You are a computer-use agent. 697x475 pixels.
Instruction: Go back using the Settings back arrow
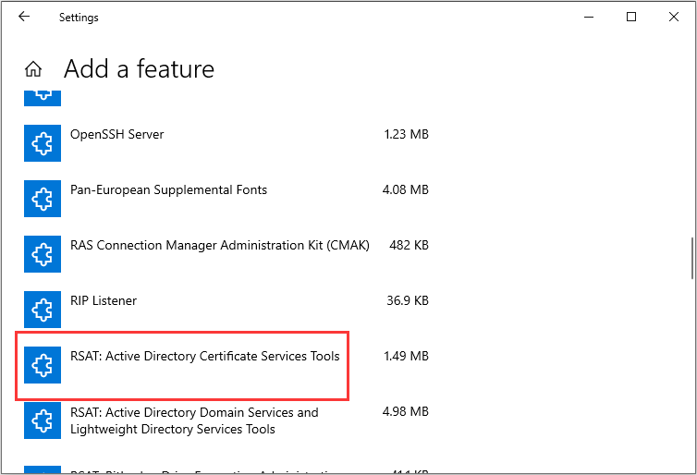click(24, 17)
